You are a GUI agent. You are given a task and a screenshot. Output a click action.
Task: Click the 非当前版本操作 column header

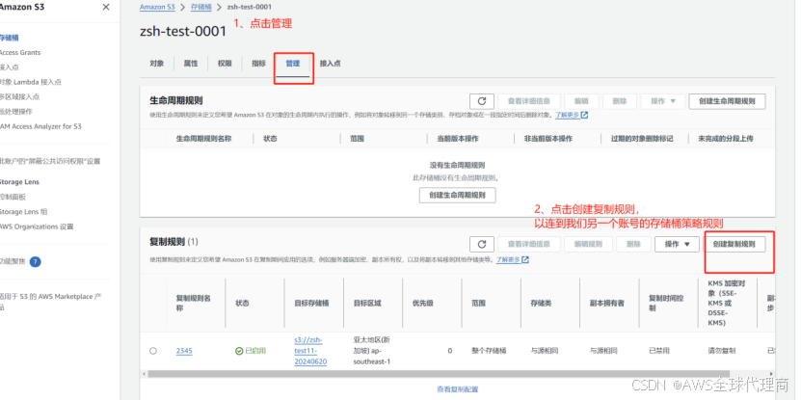pos(548,139)
